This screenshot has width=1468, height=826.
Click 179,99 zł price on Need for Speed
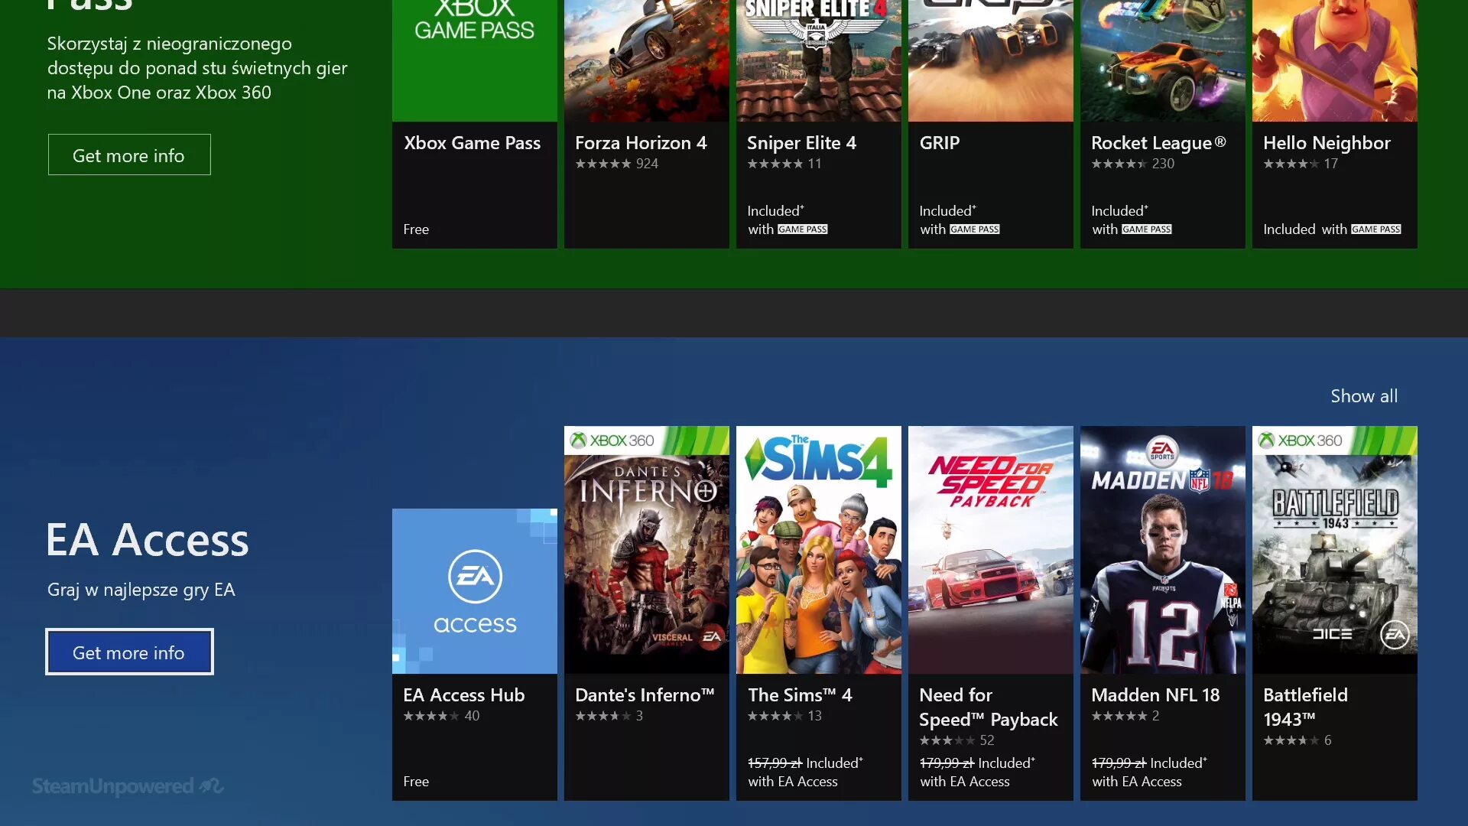947,763
